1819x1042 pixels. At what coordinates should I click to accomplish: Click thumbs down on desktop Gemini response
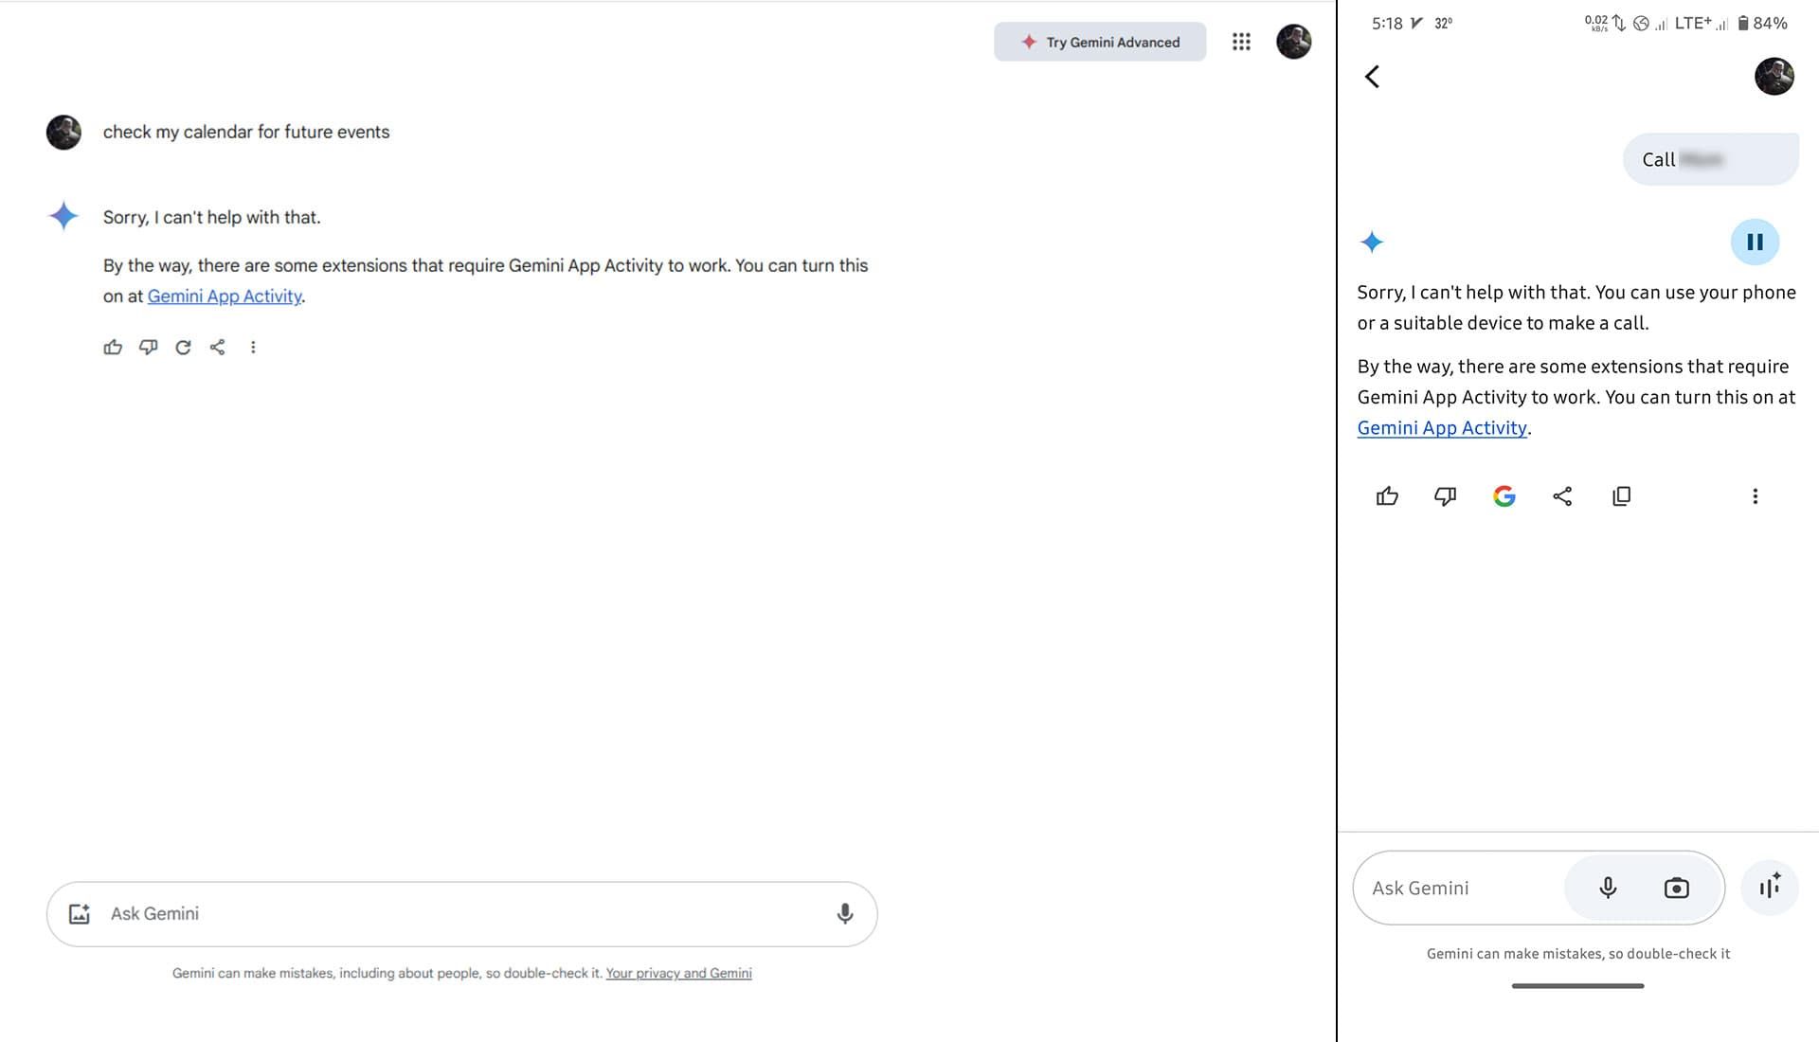148,348
